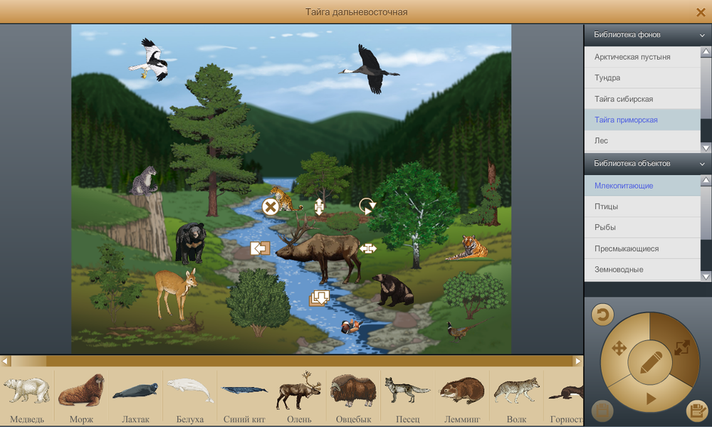
Task: Flip the elk with the mirror icon
Action: (260, 248)
